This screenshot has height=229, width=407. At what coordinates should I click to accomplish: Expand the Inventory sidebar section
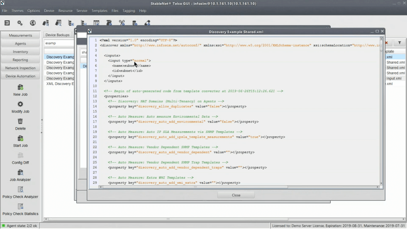[20, 52]
